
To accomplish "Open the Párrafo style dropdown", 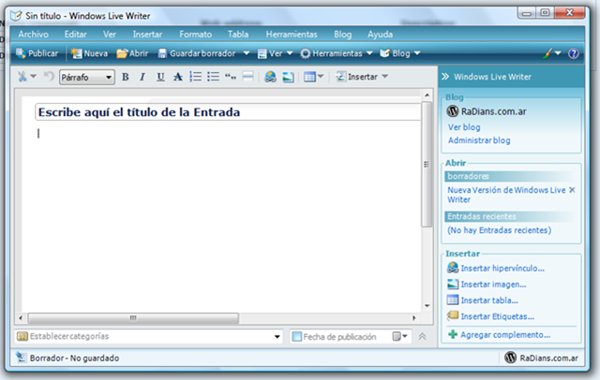I will pyautogui.click(x=109, y=78).
